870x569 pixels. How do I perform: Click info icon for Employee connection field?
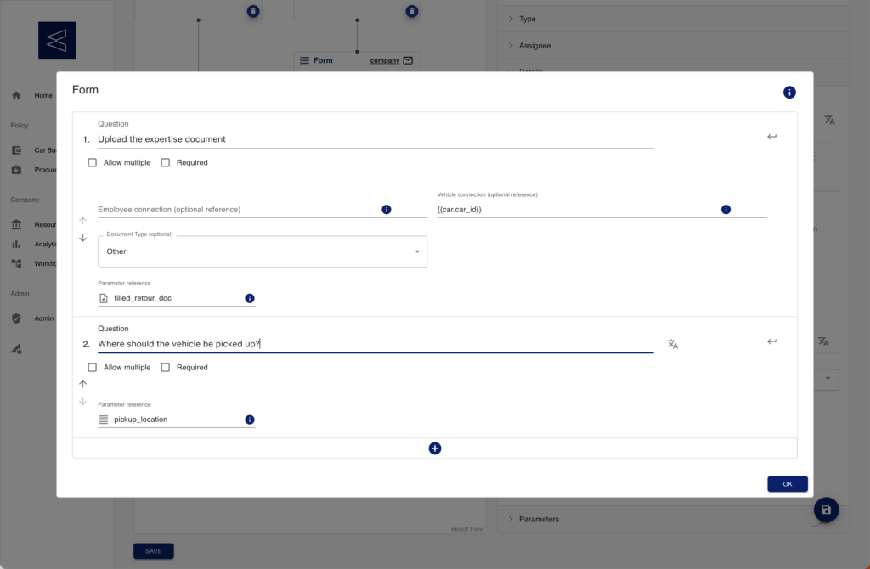(387, 209)
